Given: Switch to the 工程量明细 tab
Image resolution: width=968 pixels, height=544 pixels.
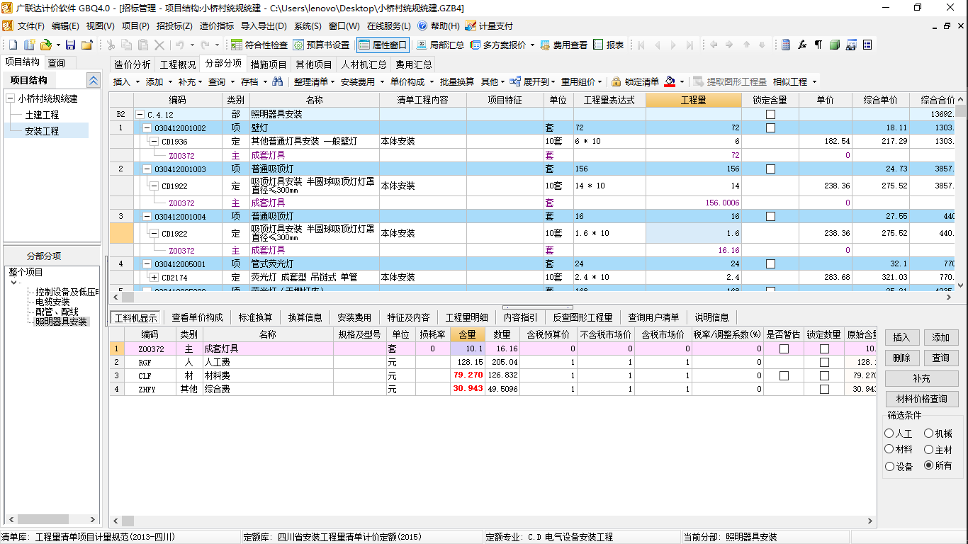Looking at the screenshot, I should point(466,317).
